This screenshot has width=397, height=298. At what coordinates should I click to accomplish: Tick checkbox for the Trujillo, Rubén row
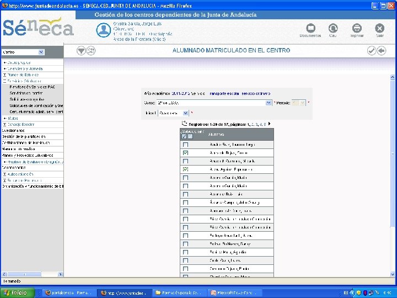coord(186,269)
